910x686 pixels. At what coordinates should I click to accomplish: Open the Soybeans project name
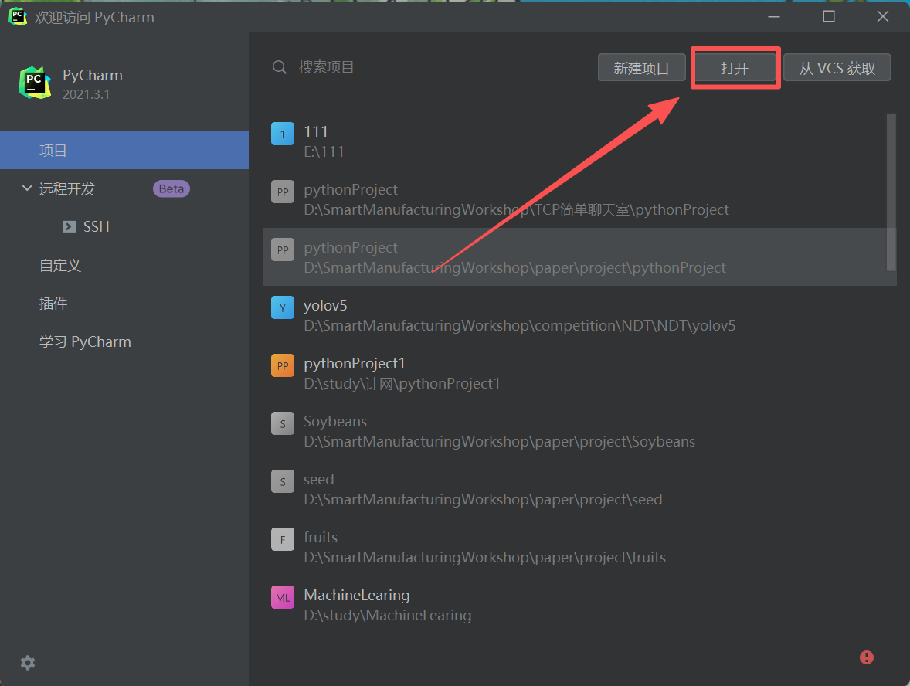335,421
